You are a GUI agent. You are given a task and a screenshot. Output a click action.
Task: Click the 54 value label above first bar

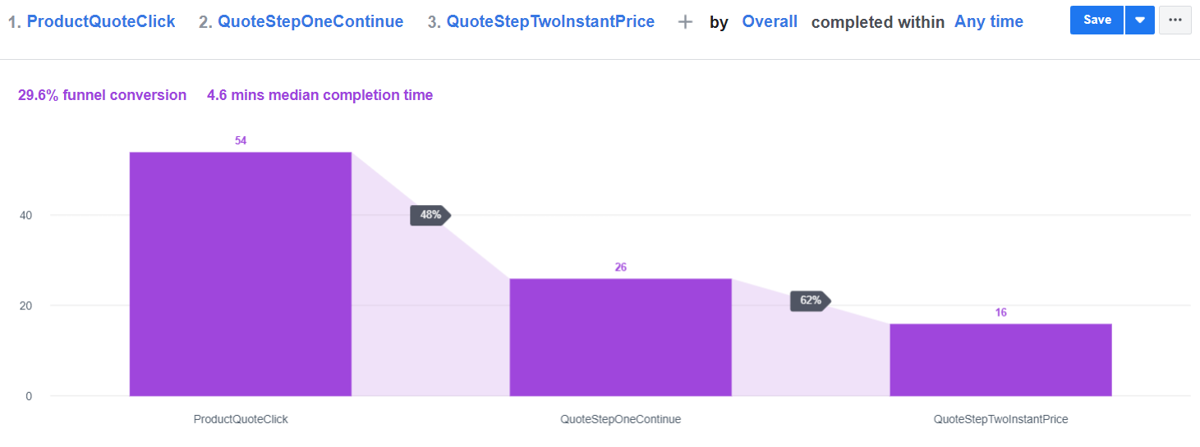(241, 141)
